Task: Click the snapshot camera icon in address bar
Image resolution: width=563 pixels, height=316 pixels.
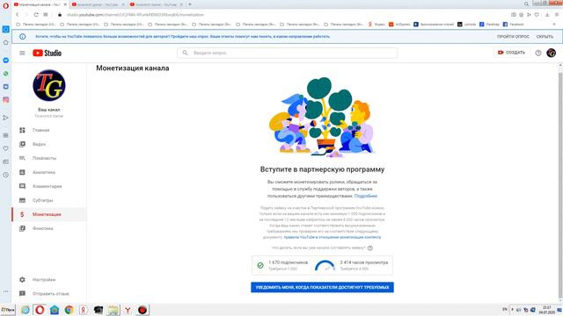Action: click(x=514, y=15)
